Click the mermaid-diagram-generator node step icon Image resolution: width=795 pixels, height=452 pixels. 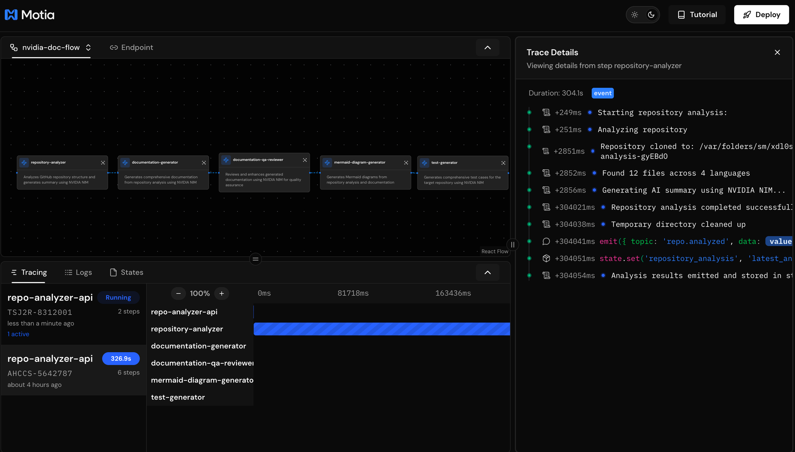327,163
